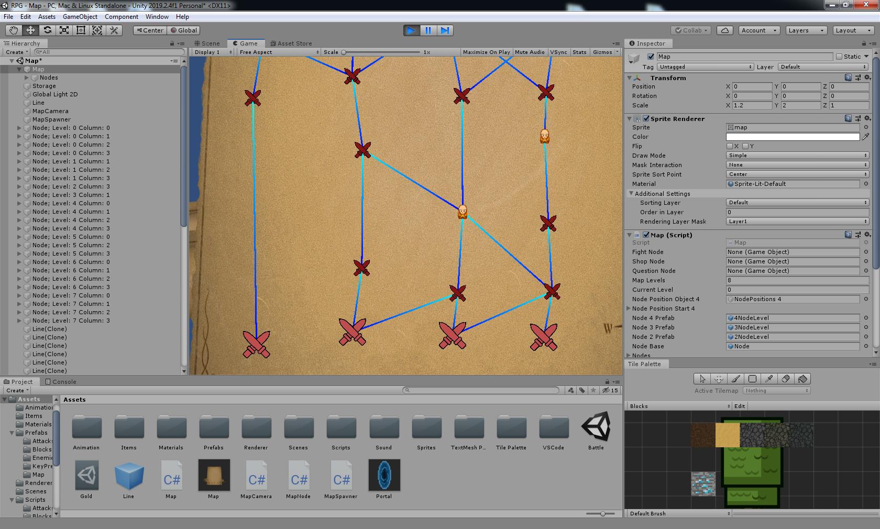Screen dimensions: 880x529
Task: Select the Rotate tool in toolbar
Action: pos(47,30)
